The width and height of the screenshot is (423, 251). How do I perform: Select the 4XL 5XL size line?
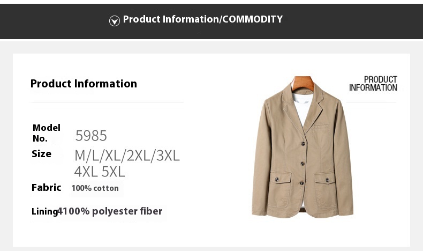[100, 172]
